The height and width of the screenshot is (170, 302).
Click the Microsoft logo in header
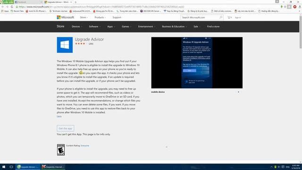point(65,17)
